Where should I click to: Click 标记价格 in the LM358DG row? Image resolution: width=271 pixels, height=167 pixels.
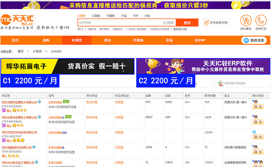pos(92,117)
